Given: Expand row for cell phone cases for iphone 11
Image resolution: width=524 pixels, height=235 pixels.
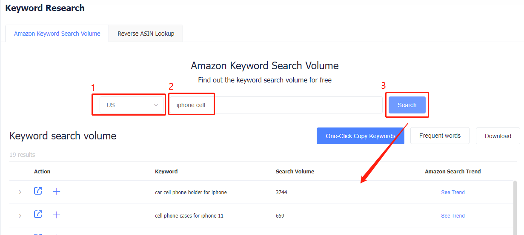Looking at the screenshot, I should coord(20,216).
